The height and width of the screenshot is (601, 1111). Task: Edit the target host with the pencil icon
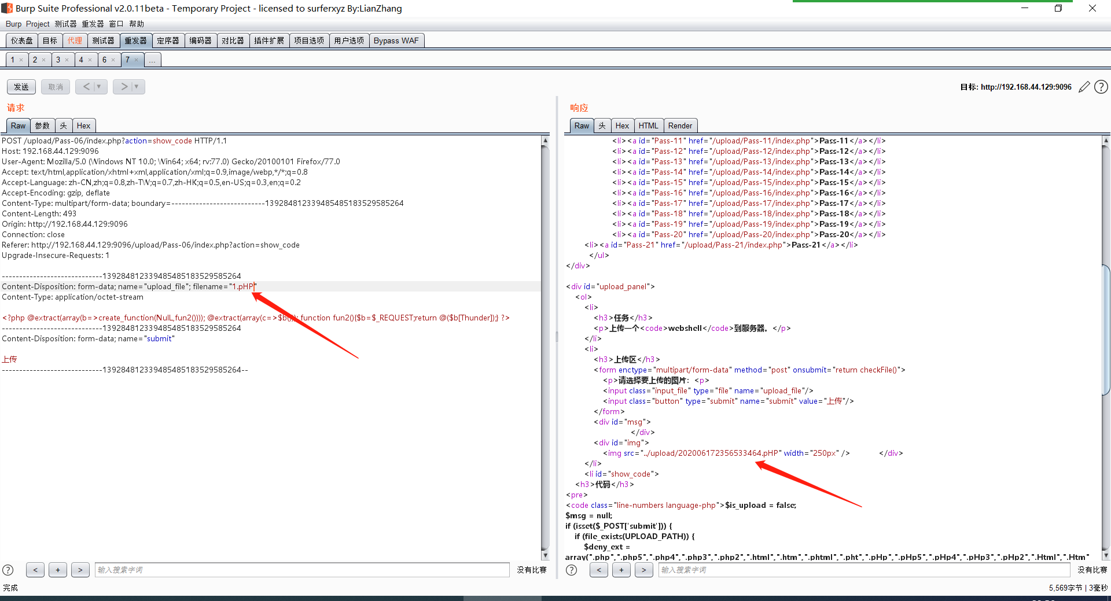pyautogui.click(x=1084, y=87)
